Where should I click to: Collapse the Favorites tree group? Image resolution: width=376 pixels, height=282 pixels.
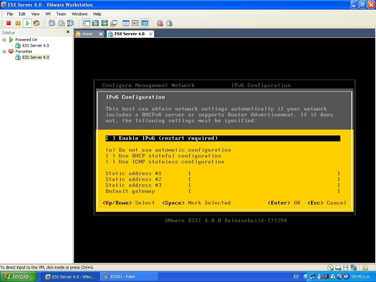[x=4, y=51]
